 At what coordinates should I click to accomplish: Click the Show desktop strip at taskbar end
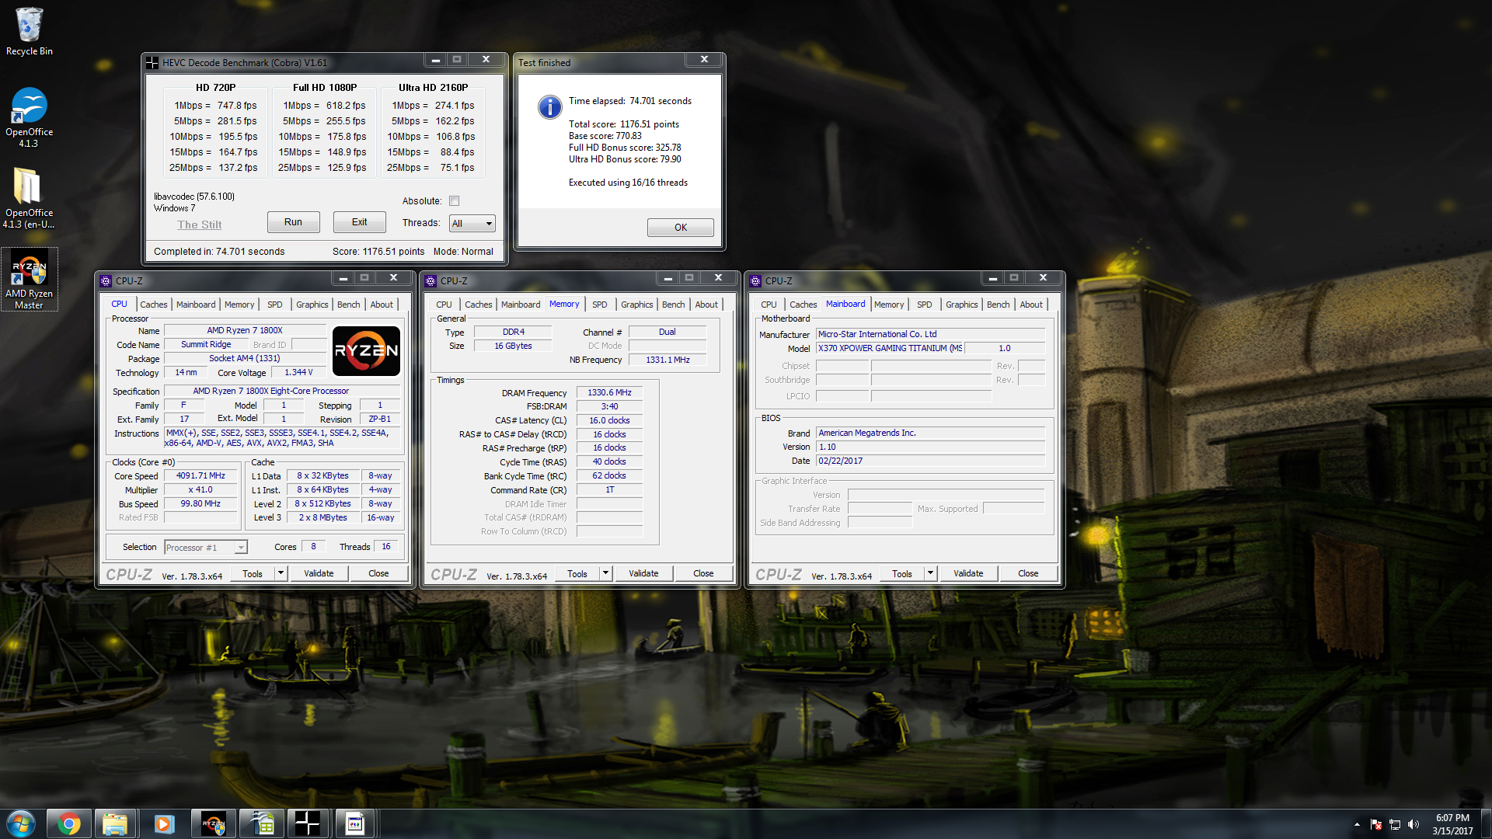pyautogui.click(x=1486, y=823)
